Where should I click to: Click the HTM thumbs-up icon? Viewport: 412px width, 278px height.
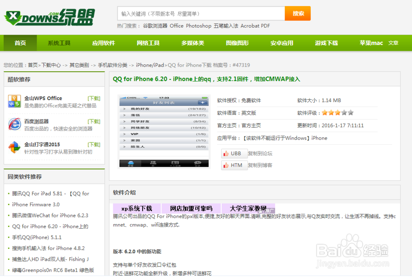point(226,165)
